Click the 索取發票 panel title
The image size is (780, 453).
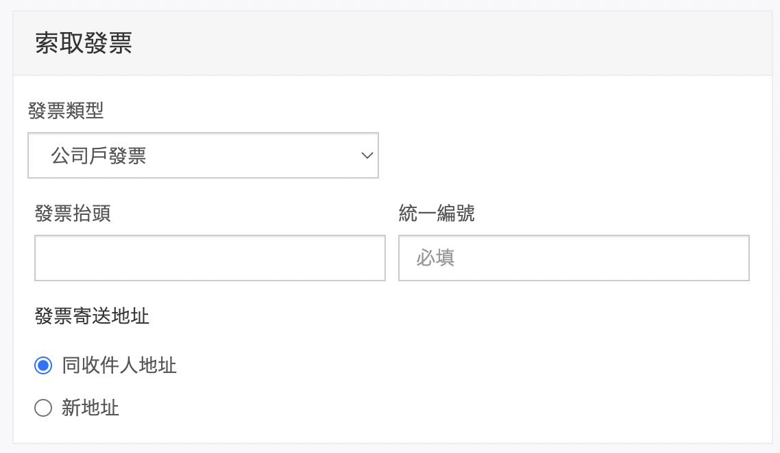pos(83,43)
